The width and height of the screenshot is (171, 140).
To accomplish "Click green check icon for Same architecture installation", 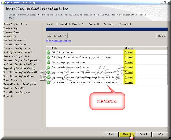I will tap(48, 67).
